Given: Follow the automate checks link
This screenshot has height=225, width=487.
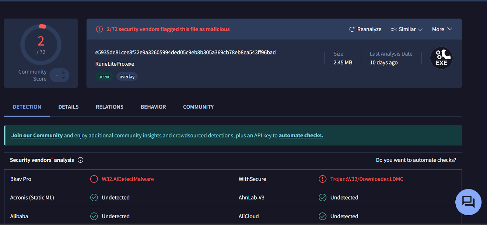Looking at the screenshot, I should (x=301, y=135).
